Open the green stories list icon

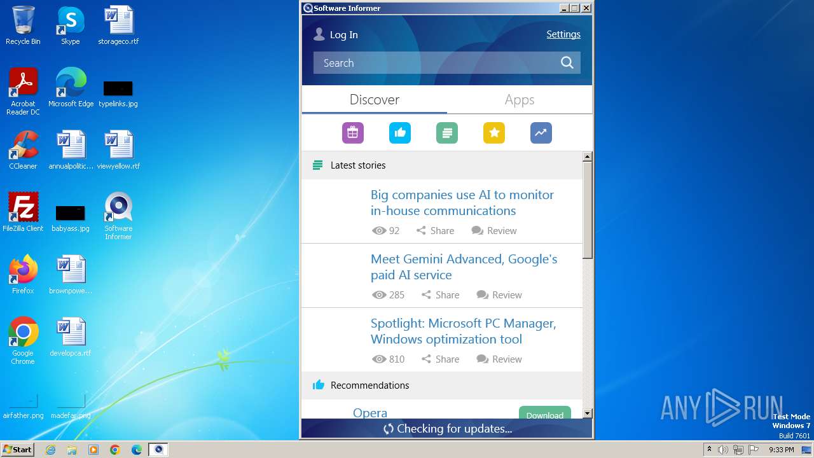(x=447, y=133)
